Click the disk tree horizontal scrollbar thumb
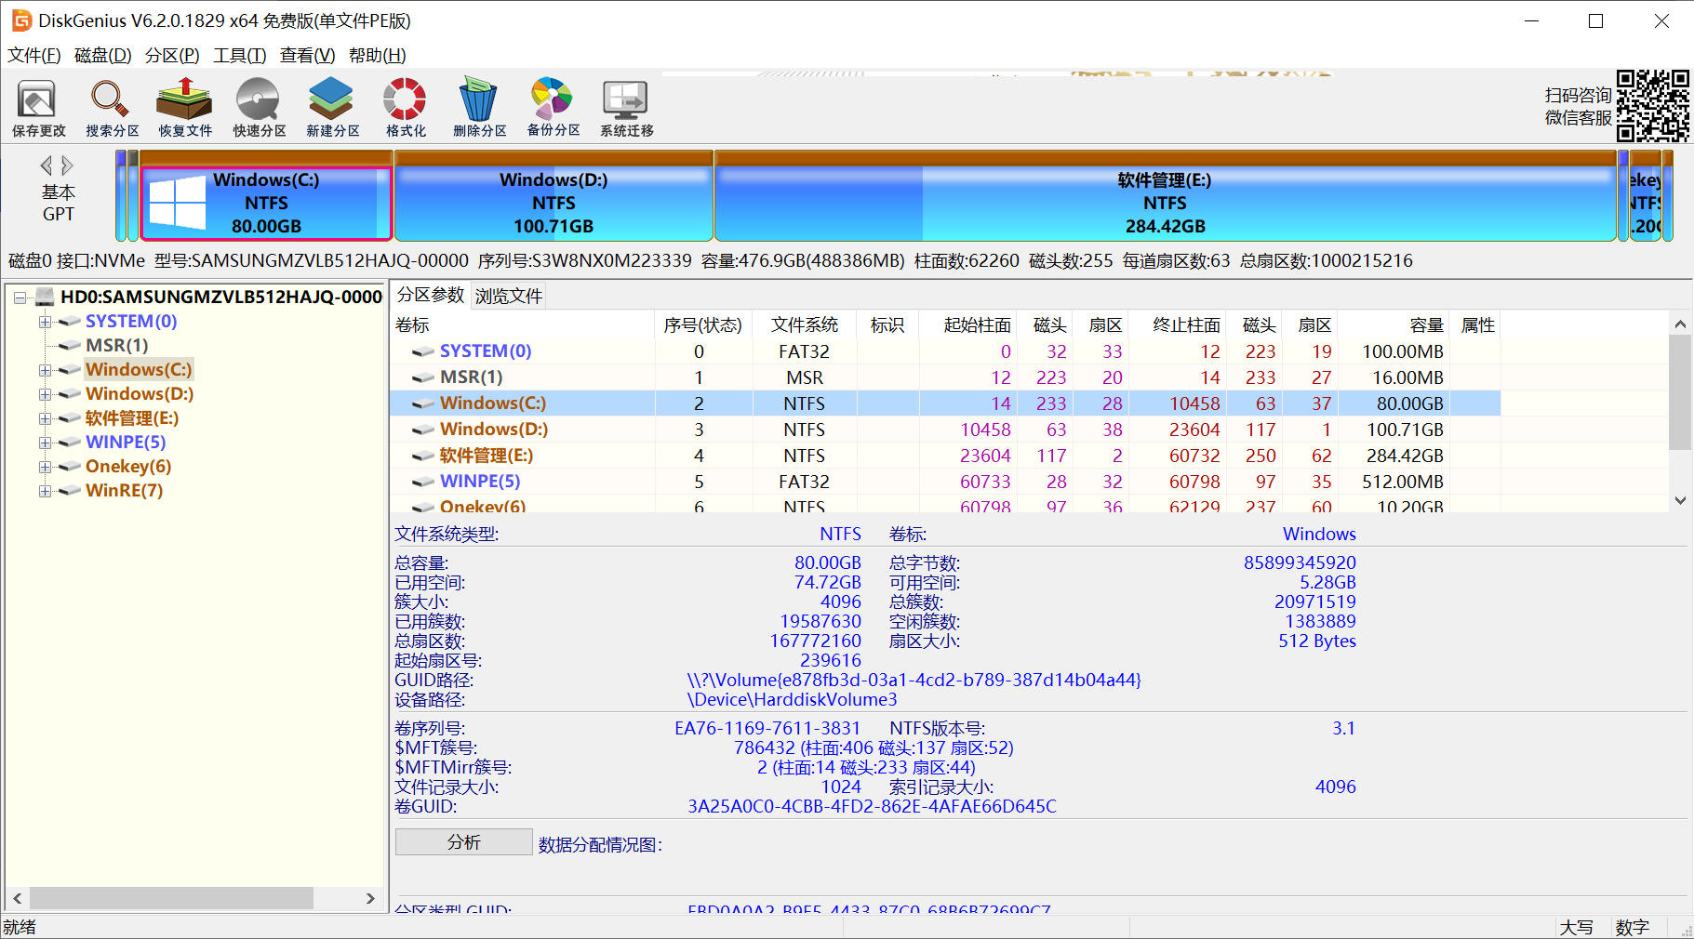Image resolution: width=1694 pixels, height=939 pixels. 171,898
